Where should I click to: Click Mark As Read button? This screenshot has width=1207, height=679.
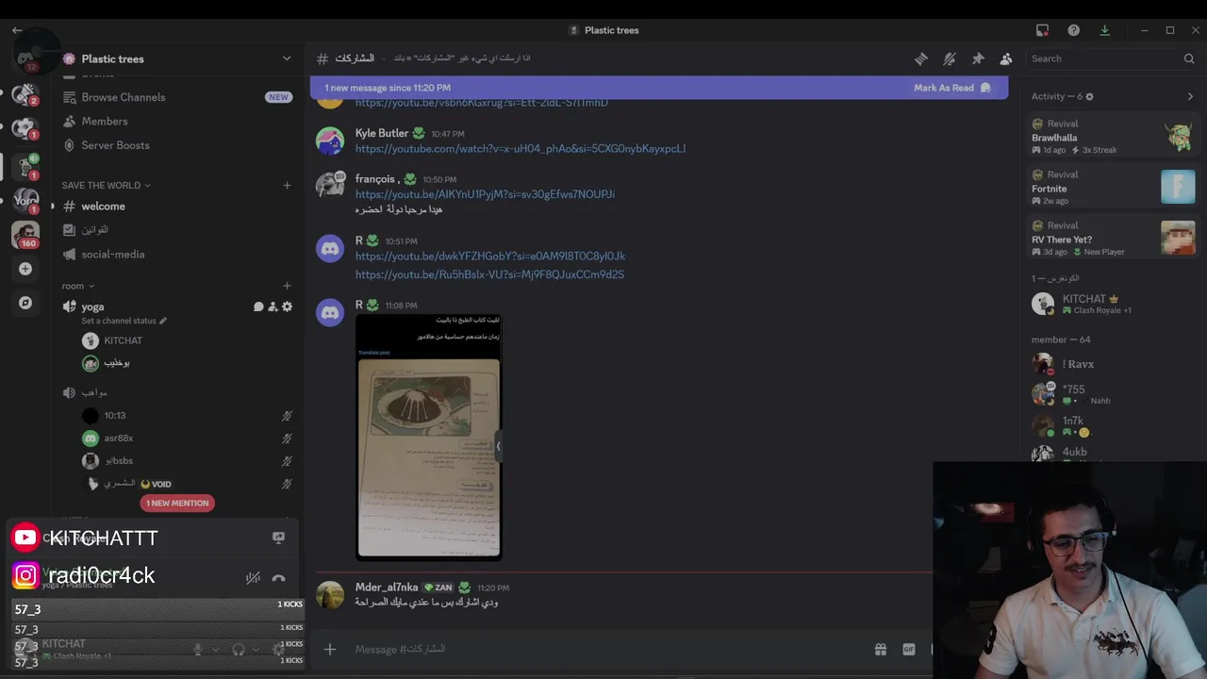click(x=951, y=88)
